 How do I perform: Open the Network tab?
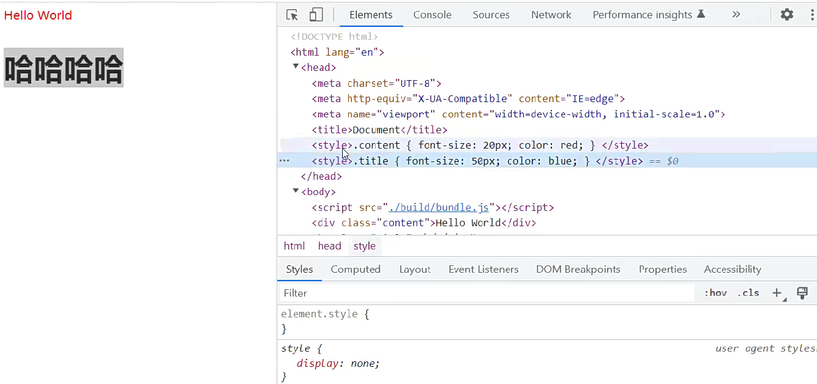coord(551,15)
